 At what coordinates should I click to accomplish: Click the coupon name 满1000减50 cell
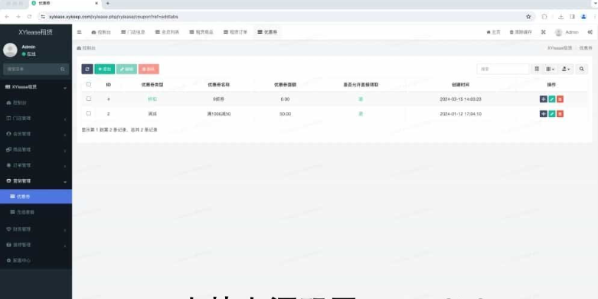(218, 113)
